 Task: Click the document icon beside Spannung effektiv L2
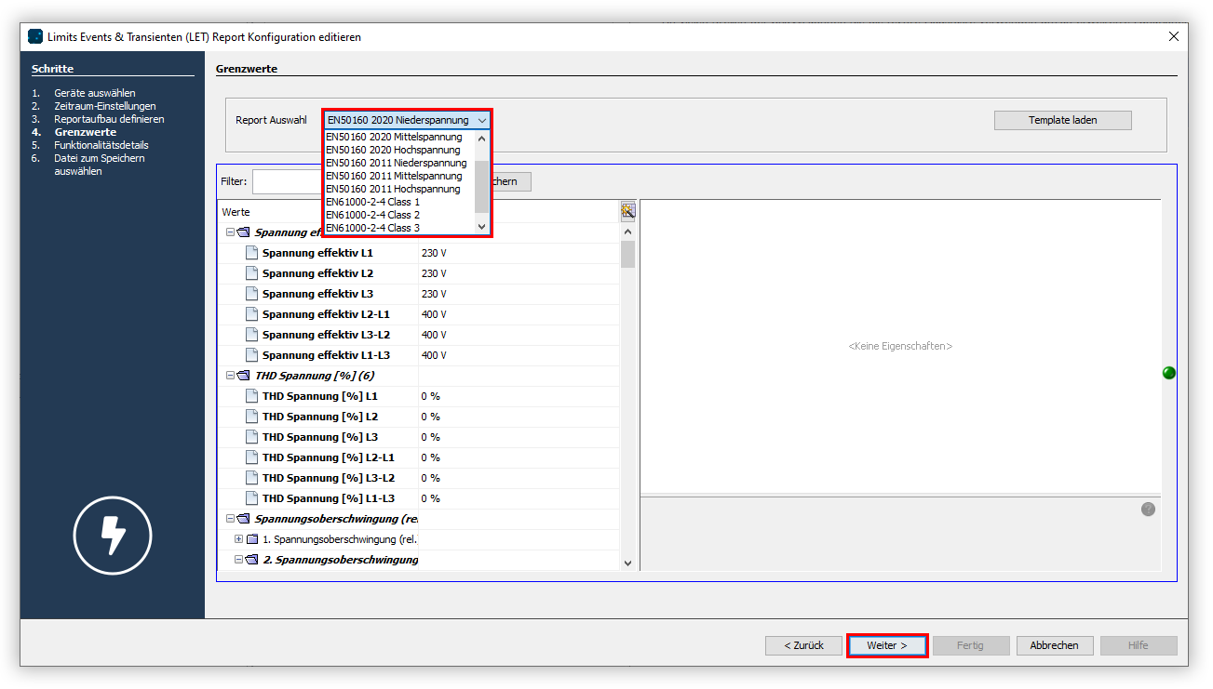click(251, 273)
